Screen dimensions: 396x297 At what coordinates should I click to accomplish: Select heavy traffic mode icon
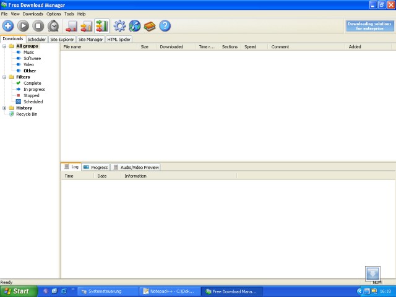101,26
